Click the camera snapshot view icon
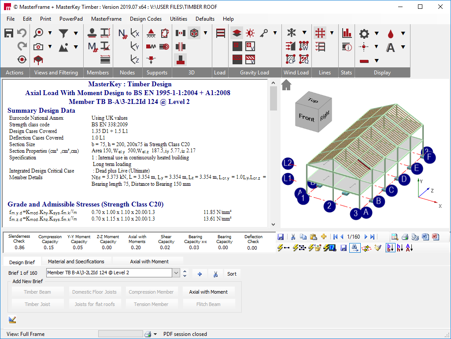The image size is (451, 339). 38,47
